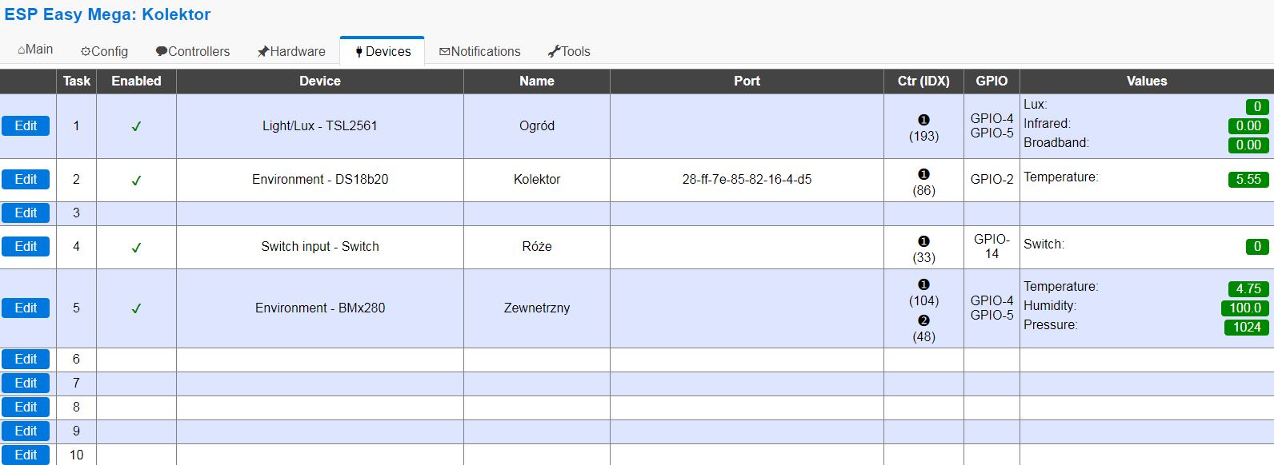Switch to the Controllers tab
This screenshot has width=1274, height=465.
(193, 51)
